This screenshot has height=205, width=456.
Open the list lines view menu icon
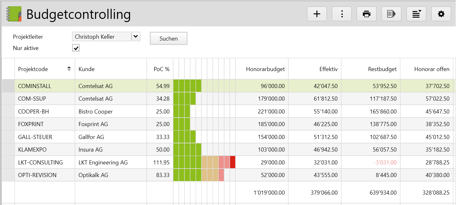(x=416, y=14)
